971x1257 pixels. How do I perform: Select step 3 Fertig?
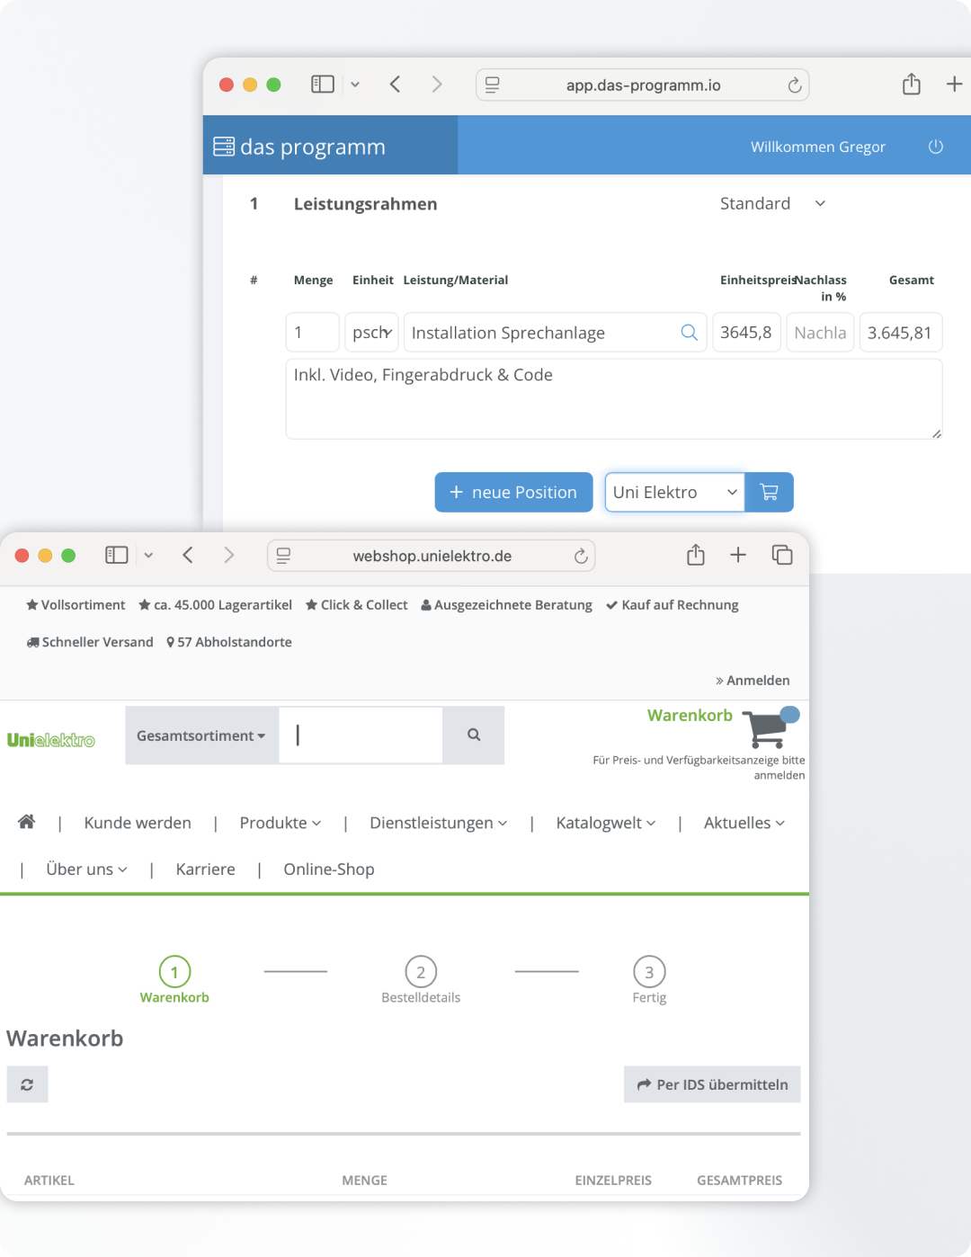tap(649, 979)
